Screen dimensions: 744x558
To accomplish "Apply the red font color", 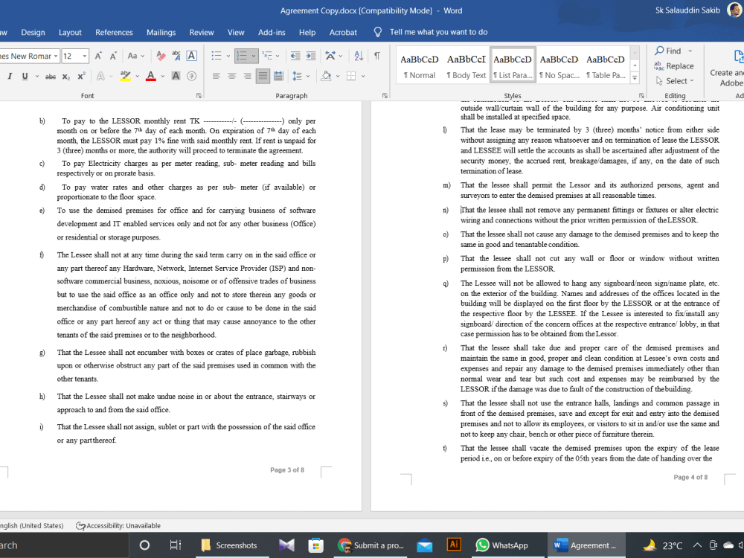I will tap(151, 76).
